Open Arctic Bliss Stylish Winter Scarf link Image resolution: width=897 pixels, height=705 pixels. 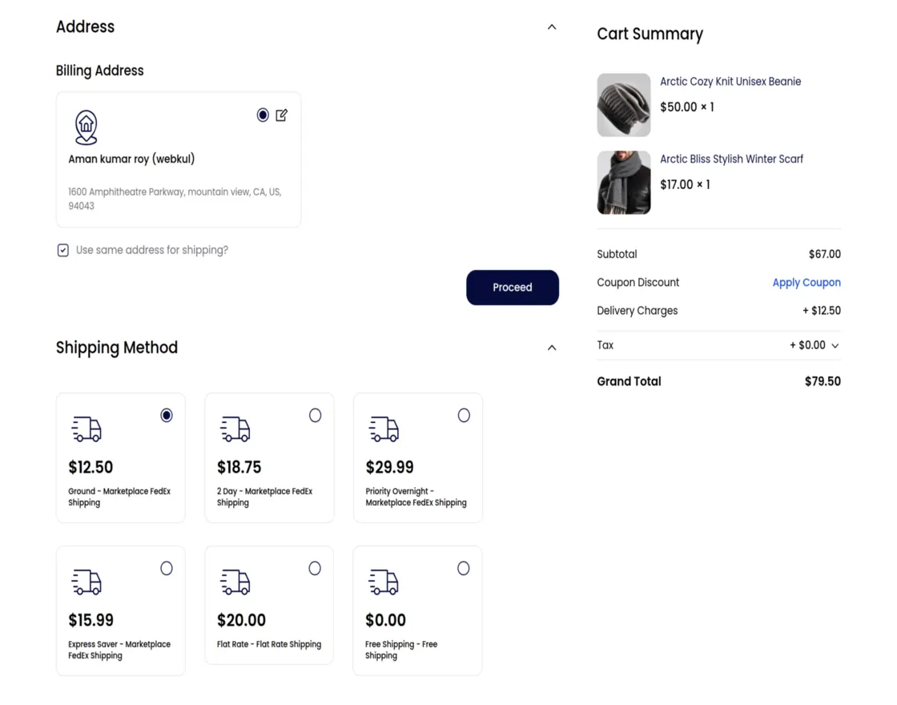732,159
